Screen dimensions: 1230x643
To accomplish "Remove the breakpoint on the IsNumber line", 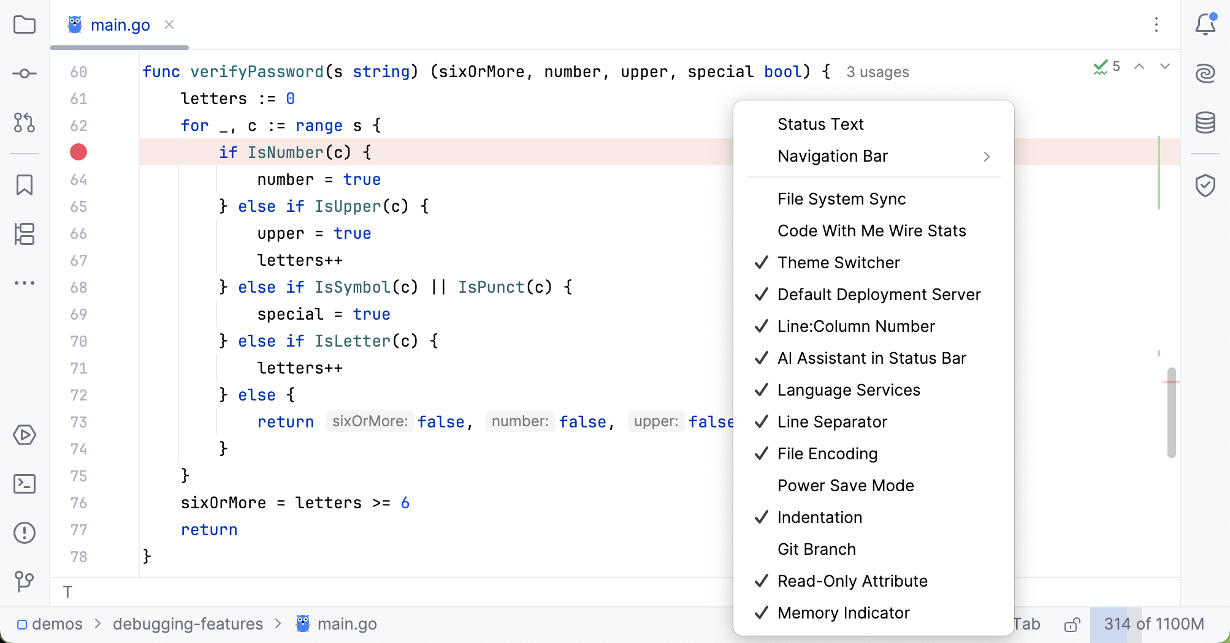I will click(78, 152).
